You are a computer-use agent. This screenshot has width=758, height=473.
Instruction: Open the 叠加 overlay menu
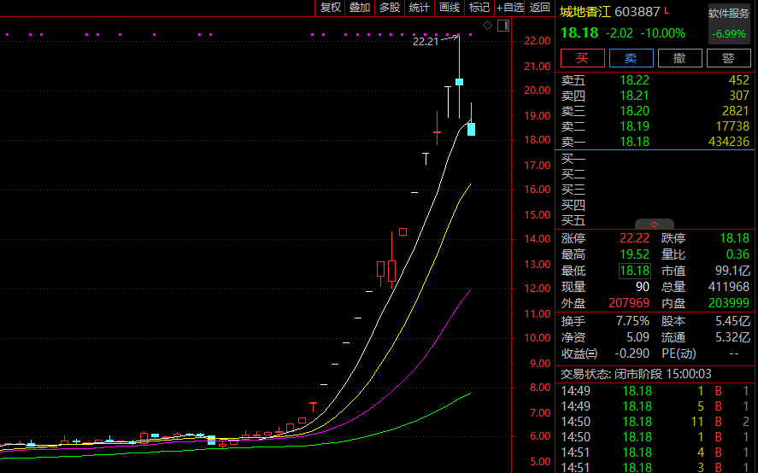click(360, 8)
